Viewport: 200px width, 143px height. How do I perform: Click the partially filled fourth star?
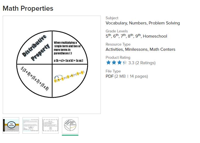click(125, 63)
